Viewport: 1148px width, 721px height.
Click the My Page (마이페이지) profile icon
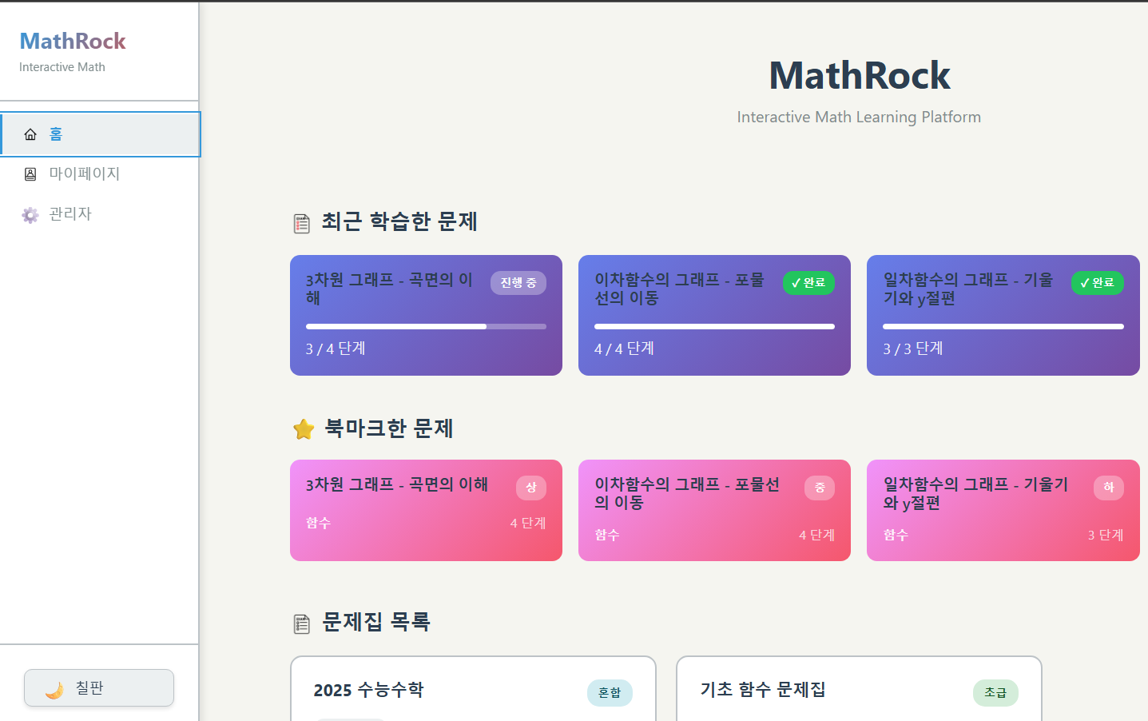pos(30,174)
